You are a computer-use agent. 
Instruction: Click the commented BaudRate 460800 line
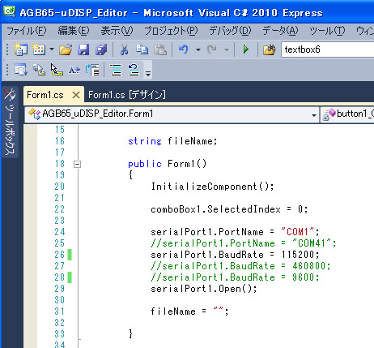(x=240, y=266)
